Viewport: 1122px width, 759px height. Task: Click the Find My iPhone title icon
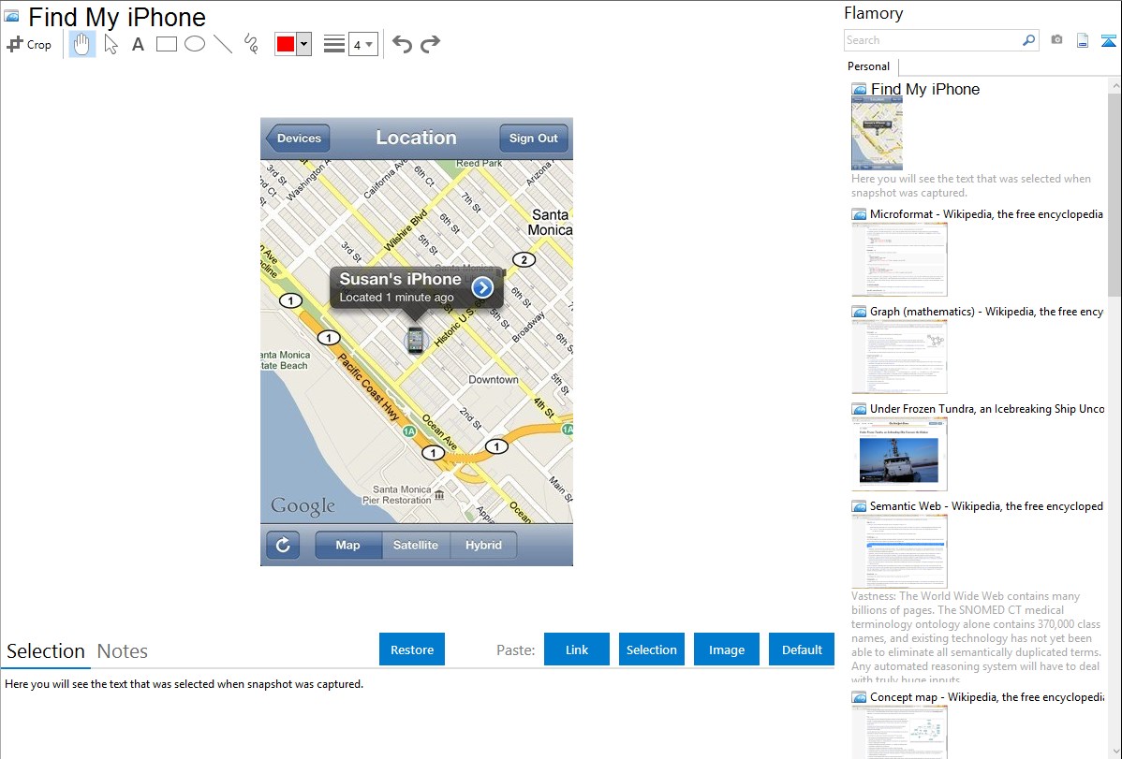point(12,16)
